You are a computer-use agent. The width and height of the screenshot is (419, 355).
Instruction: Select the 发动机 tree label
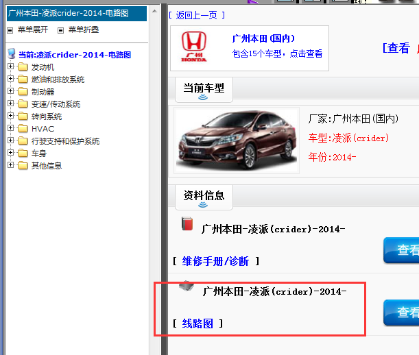pyautogui.click(x=43, y=67)
